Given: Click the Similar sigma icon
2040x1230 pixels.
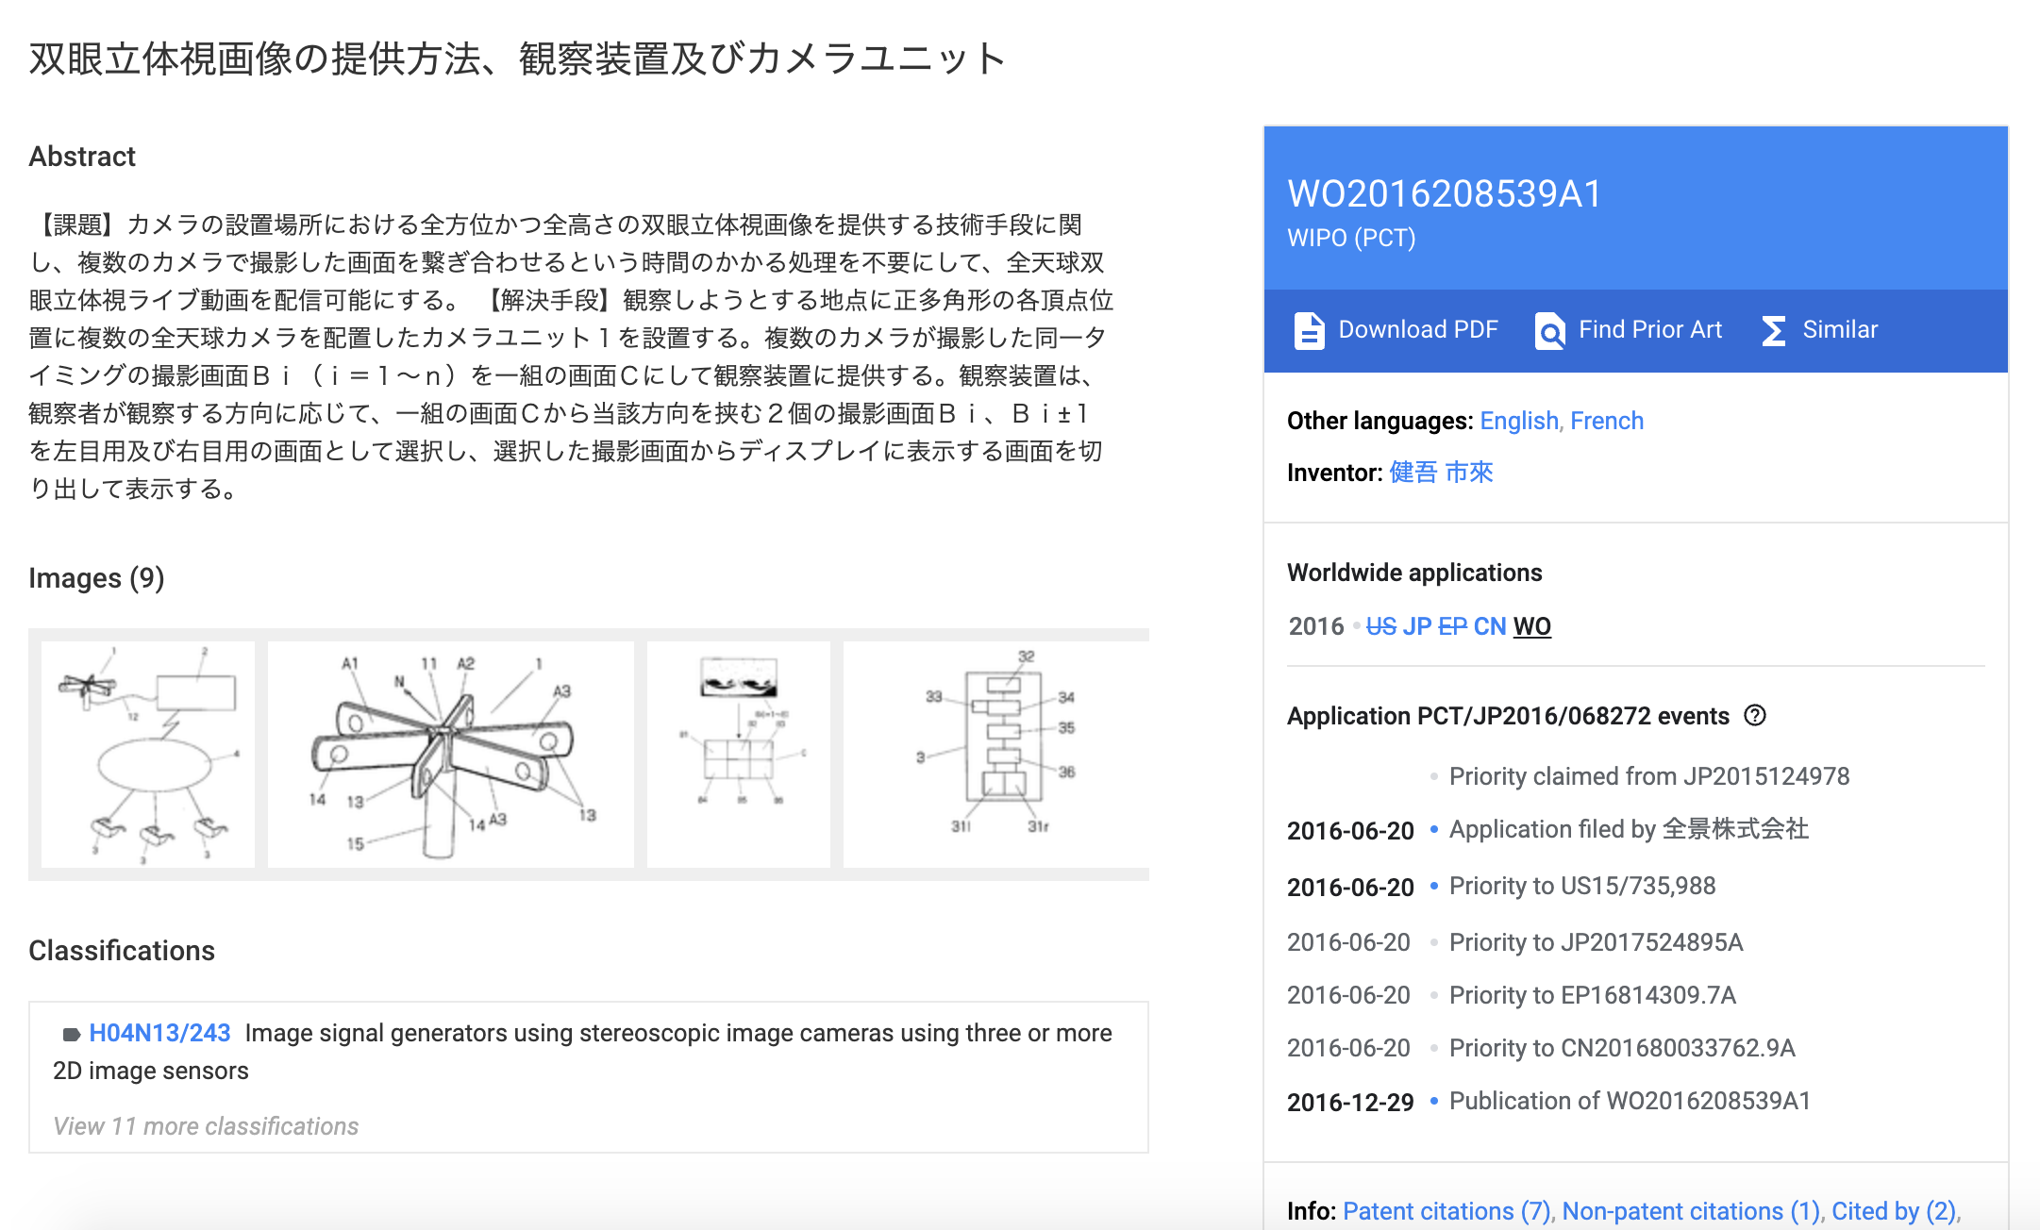Looking at the screenshot, I should click(1773, 330).
